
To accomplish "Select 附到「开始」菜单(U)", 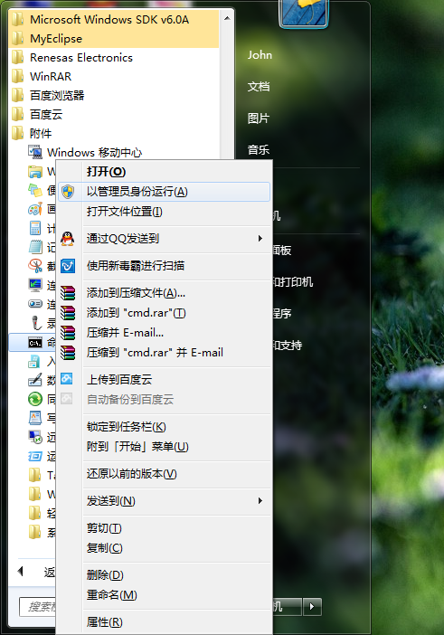I will tap(165, 446).
